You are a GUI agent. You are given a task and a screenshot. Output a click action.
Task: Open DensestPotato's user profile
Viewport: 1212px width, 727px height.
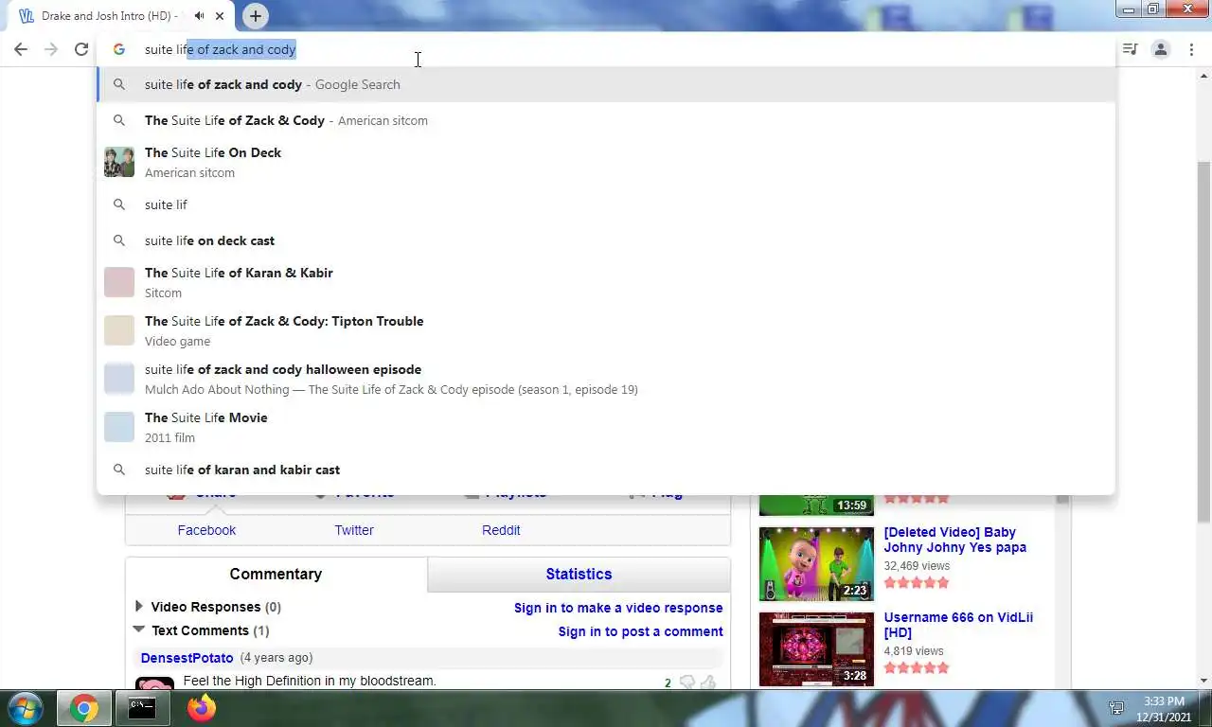(x=187, y=658)
